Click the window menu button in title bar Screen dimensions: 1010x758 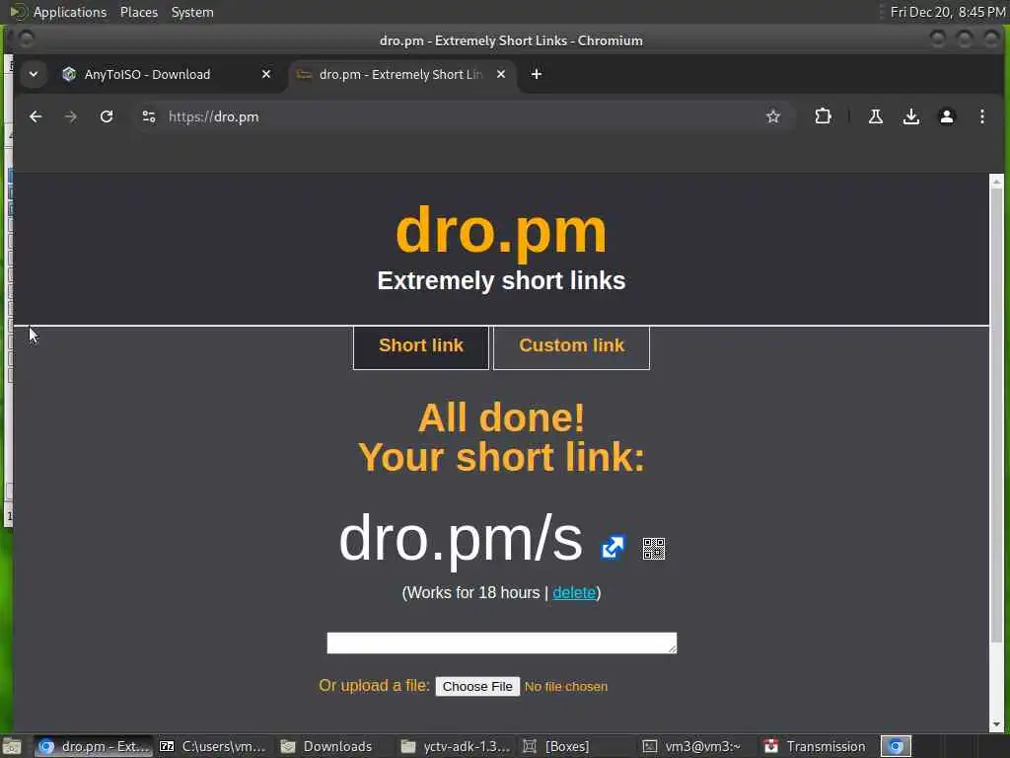[26, 39]
